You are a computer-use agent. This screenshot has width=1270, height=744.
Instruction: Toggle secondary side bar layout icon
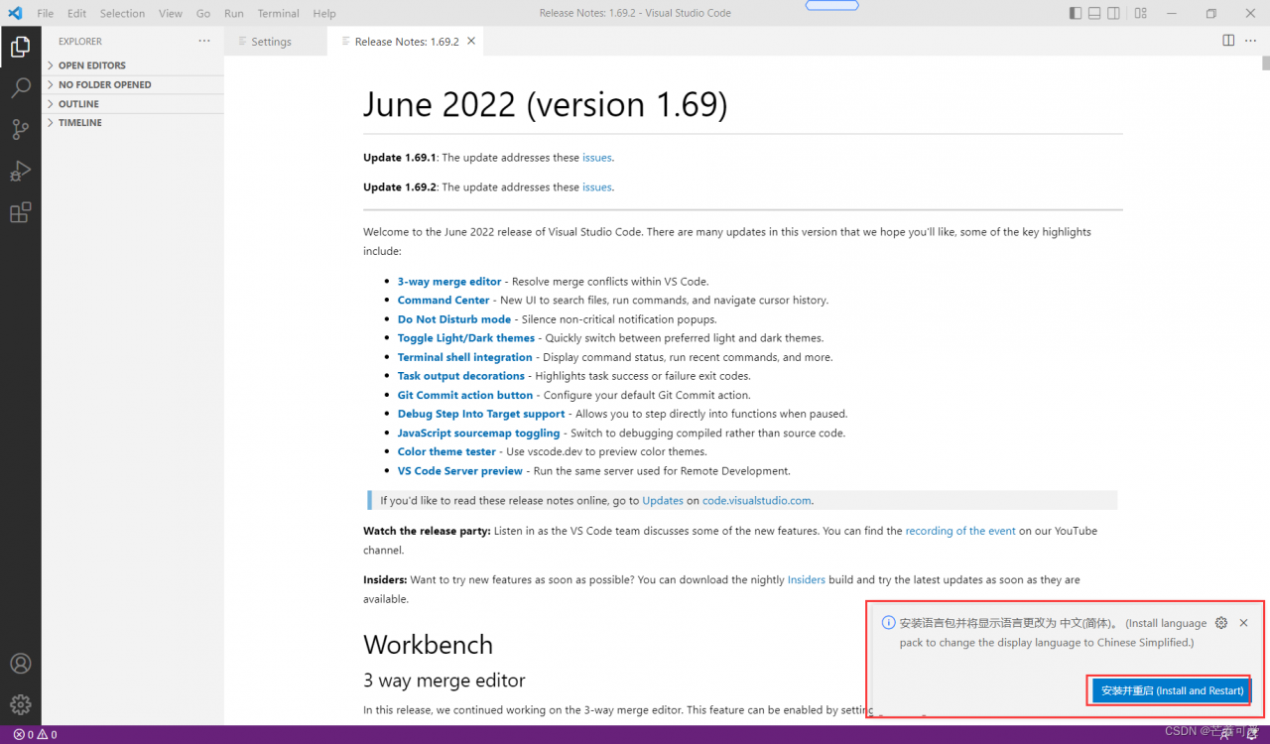click(1114, 13)
